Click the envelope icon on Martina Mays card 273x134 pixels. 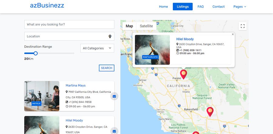click(114, 96)
